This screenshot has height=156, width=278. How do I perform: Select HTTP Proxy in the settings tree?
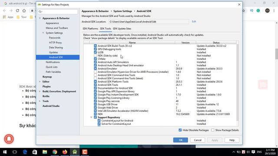pos(55,42)
